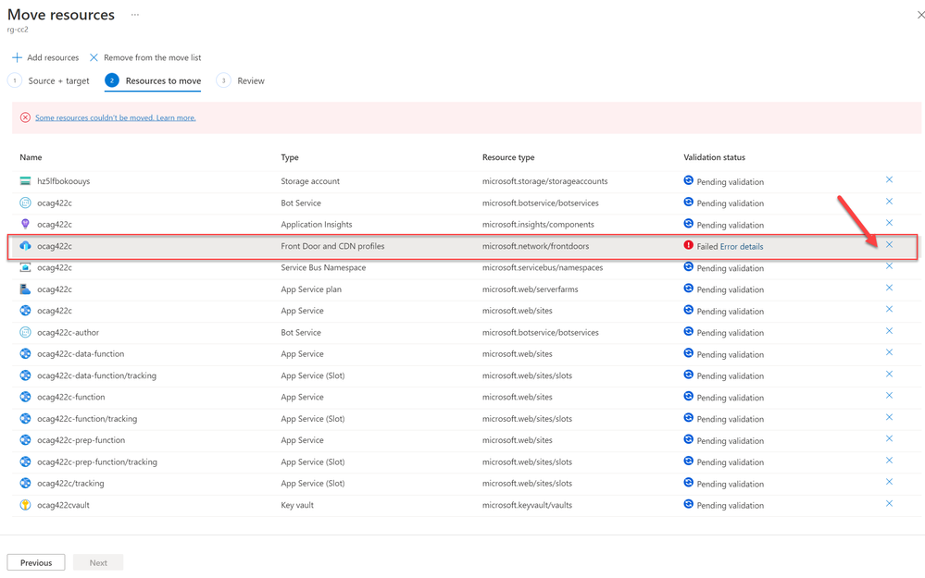Click 'microsoft.keyvault/vaults' resource type
The width and height of the screenshot is (925, 578).
click(527, 505)
